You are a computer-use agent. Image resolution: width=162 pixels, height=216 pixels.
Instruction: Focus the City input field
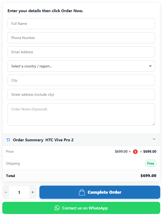tap(81, 80)
